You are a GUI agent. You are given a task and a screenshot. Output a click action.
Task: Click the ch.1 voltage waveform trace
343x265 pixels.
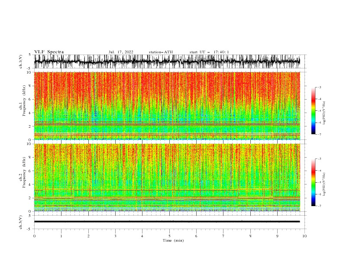167,61
